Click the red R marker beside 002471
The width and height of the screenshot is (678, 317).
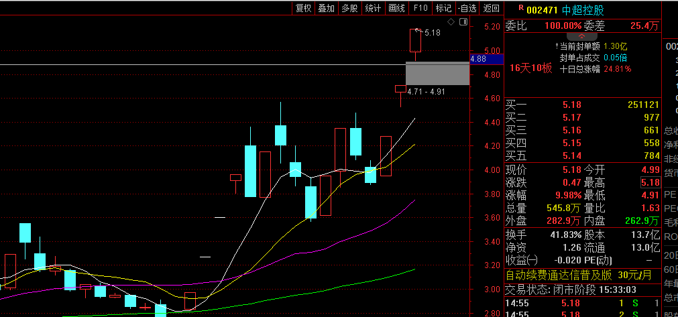520,8
